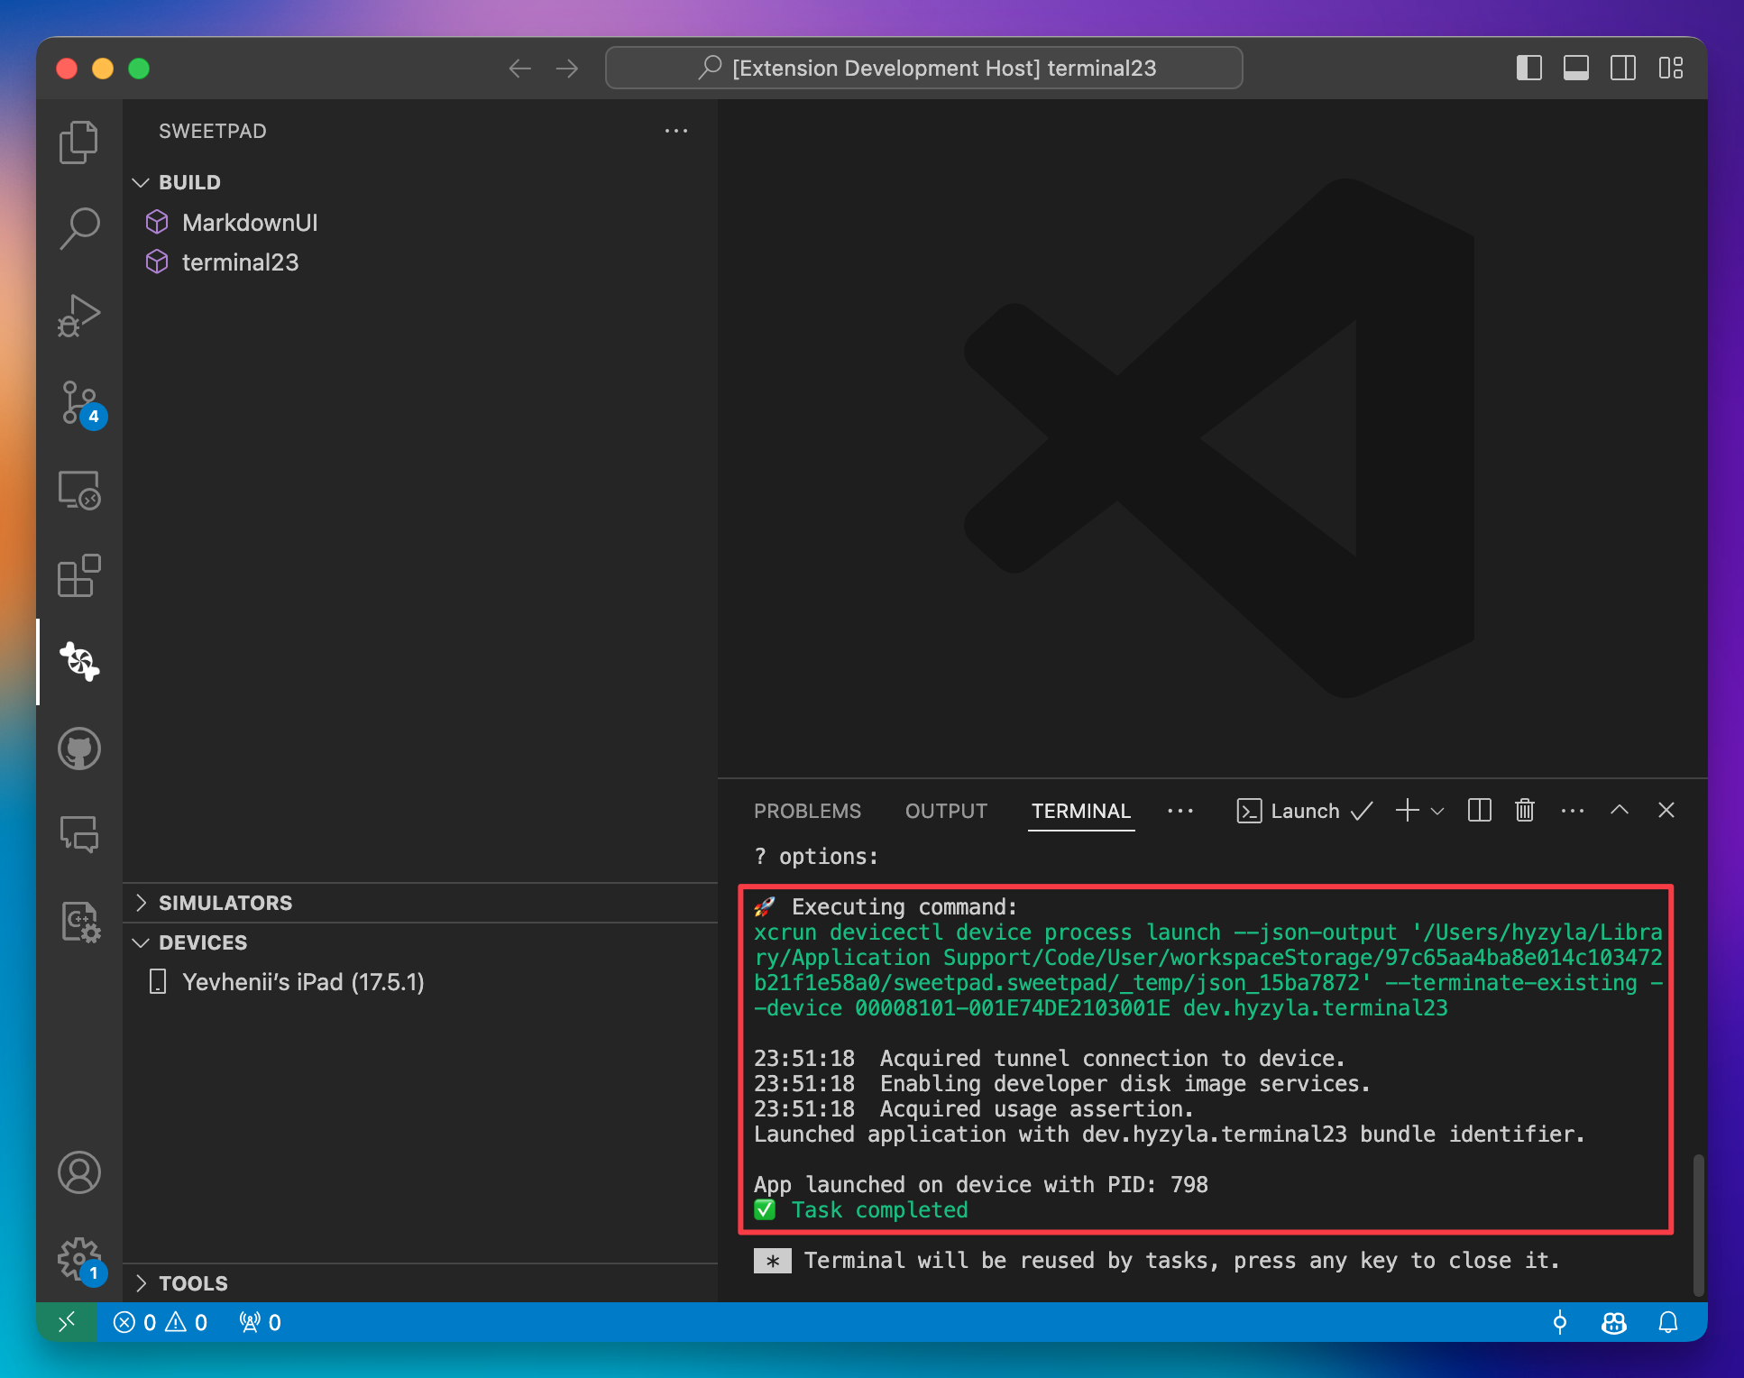Open the Run and Debug view

click(x=79, y=316)
